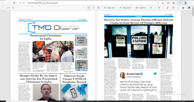Start Read aloud
This screenshot has height=102, width=194.
125,8
